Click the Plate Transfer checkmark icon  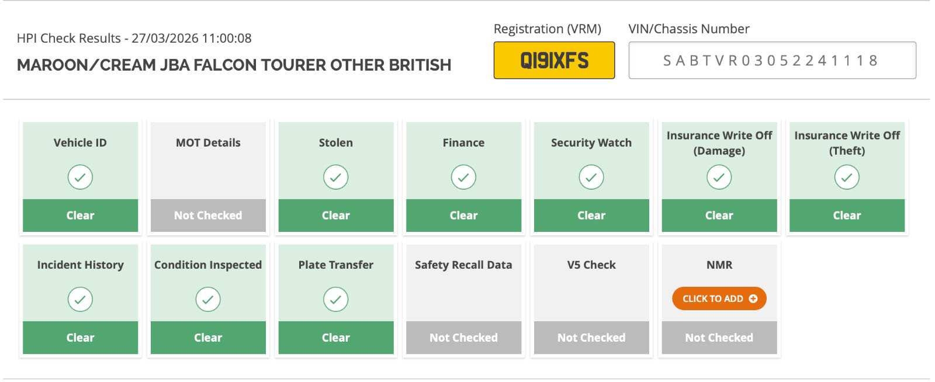336,299
